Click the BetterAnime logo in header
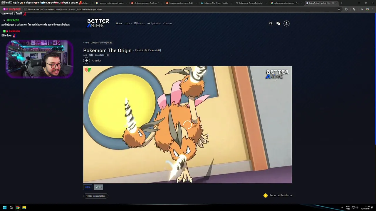 tap(98, 23)
